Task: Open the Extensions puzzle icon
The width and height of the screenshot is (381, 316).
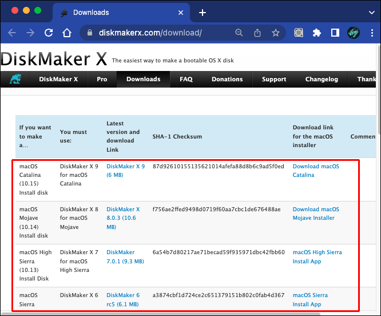Action: click(316, 33)
